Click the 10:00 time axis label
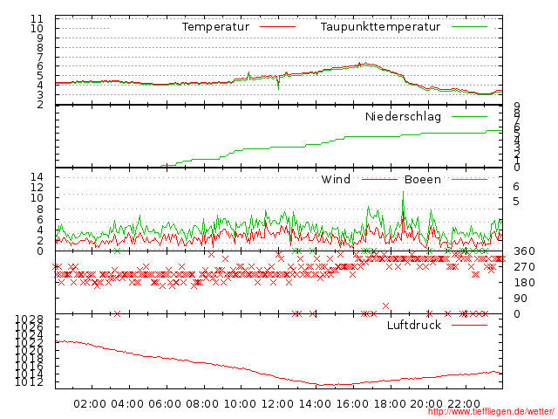The height and width of the screenshot is (419, 558). click(240, 404)
